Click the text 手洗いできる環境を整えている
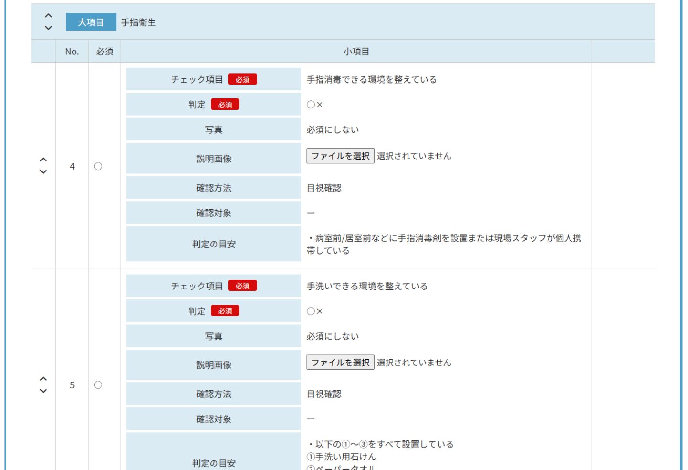Viewport: 688px width, 470px height. point(367,286)
